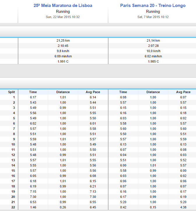The height and width of the screenshot is (211, 196).
Task: Click the Distance header in the Paris splits
Action: point(153,92)
